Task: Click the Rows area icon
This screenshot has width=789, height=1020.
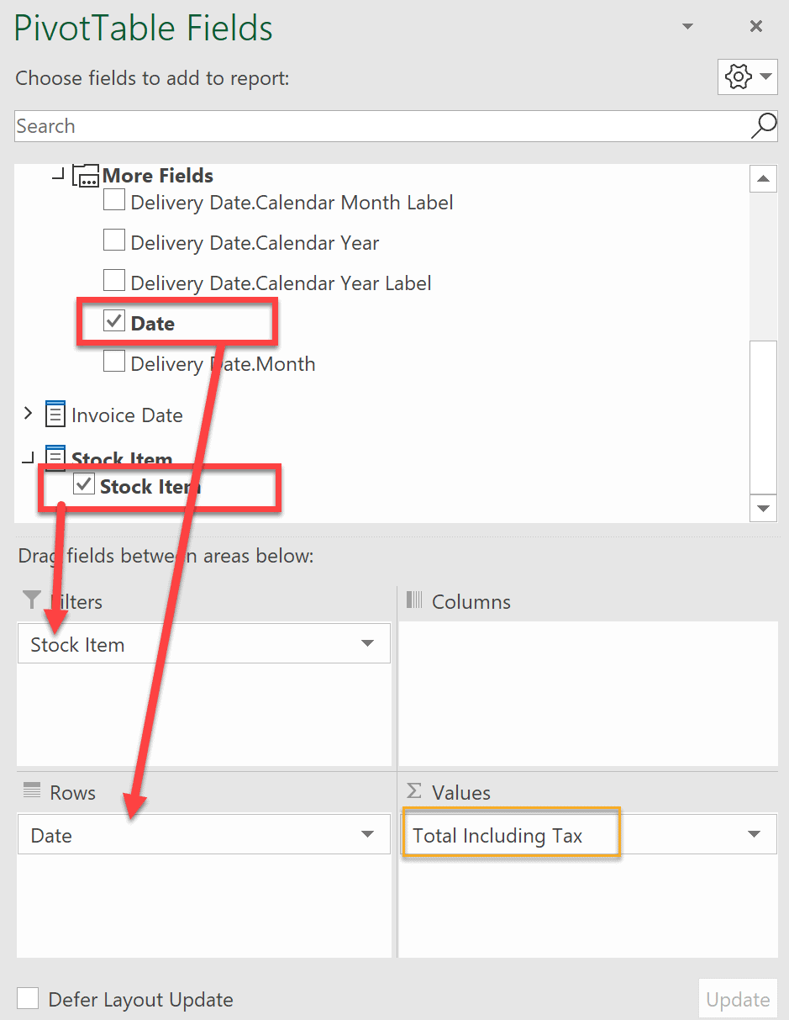Action: click(x=32, y=790)
